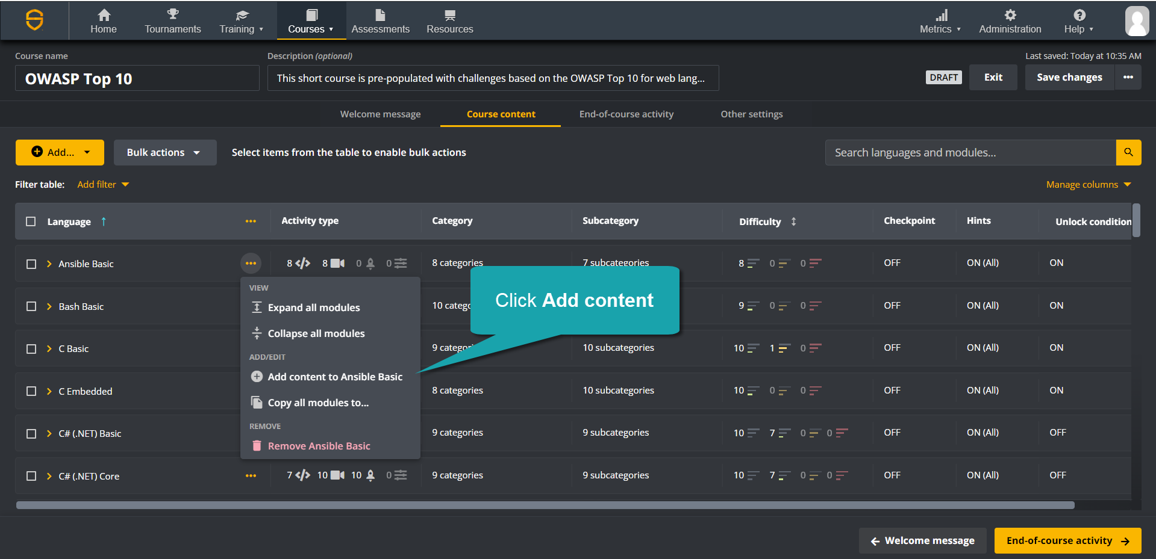1156x559 pixels.
Task: Open the Help dropdown menu
Action: point(1079,21)
